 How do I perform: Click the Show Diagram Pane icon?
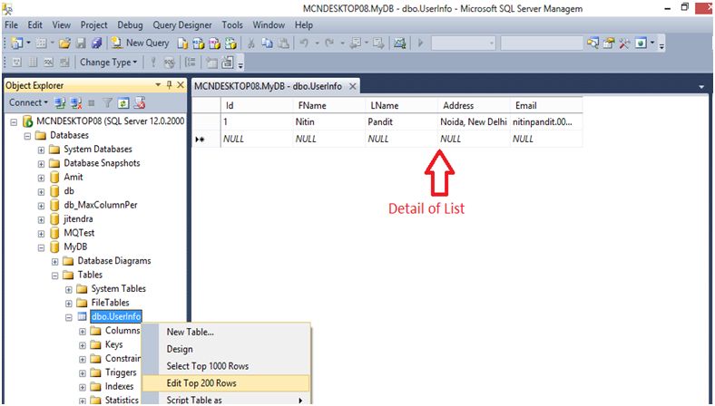[17, 63]
